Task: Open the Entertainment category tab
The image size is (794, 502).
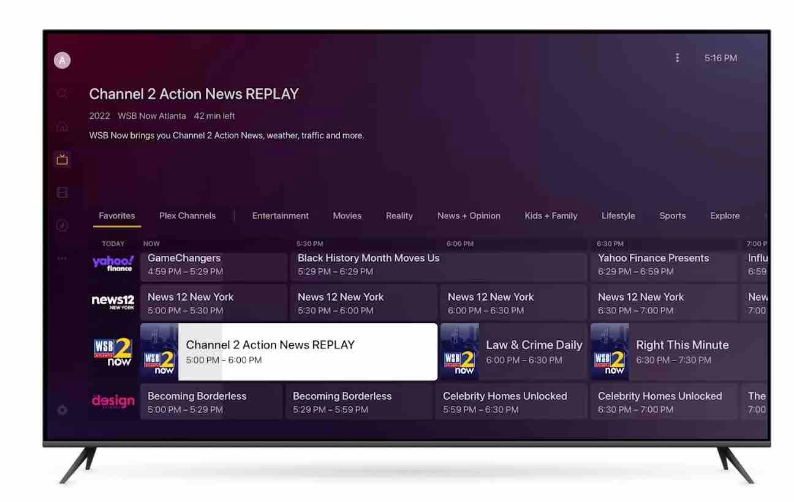Action: point(281,215)
